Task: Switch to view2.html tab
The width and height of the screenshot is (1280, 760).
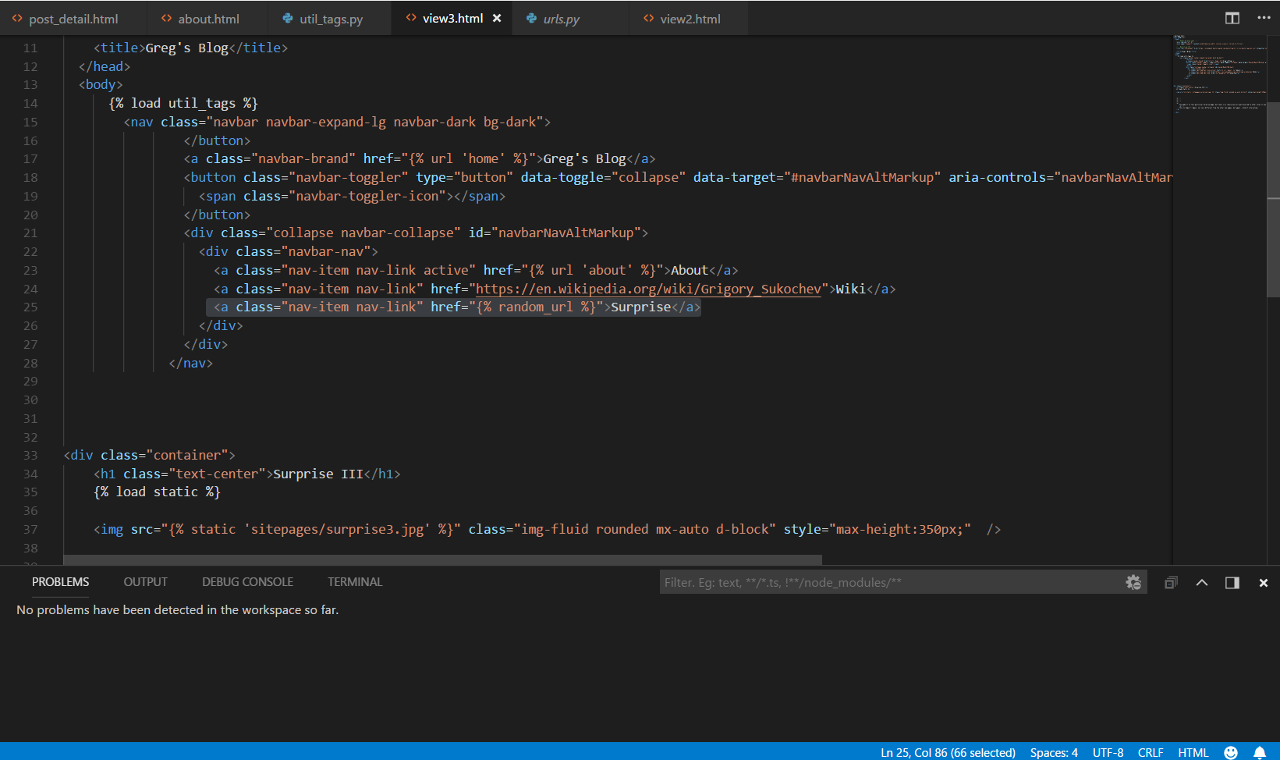Action: (x=690, y=19)
